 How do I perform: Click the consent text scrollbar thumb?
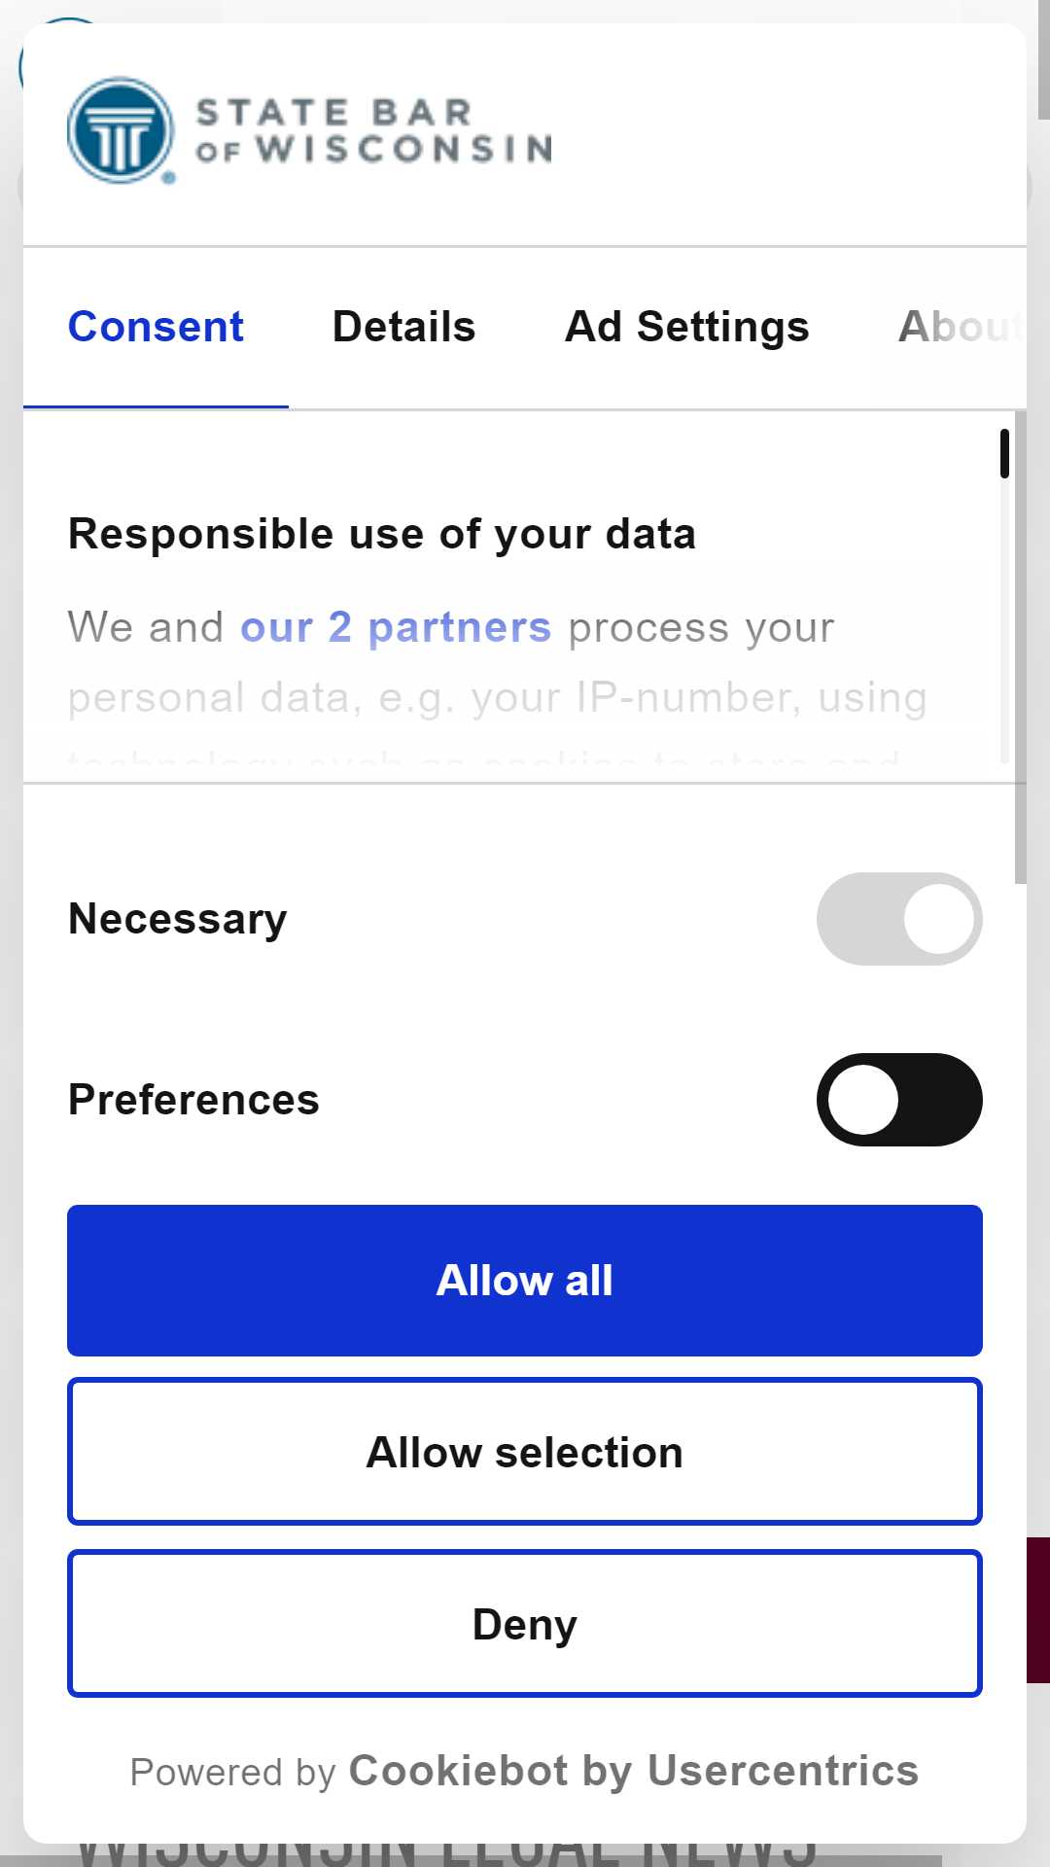click(1004, 454)
